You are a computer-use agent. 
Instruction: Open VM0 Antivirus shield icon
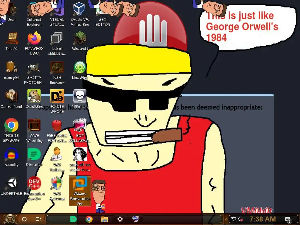(57, 188)
